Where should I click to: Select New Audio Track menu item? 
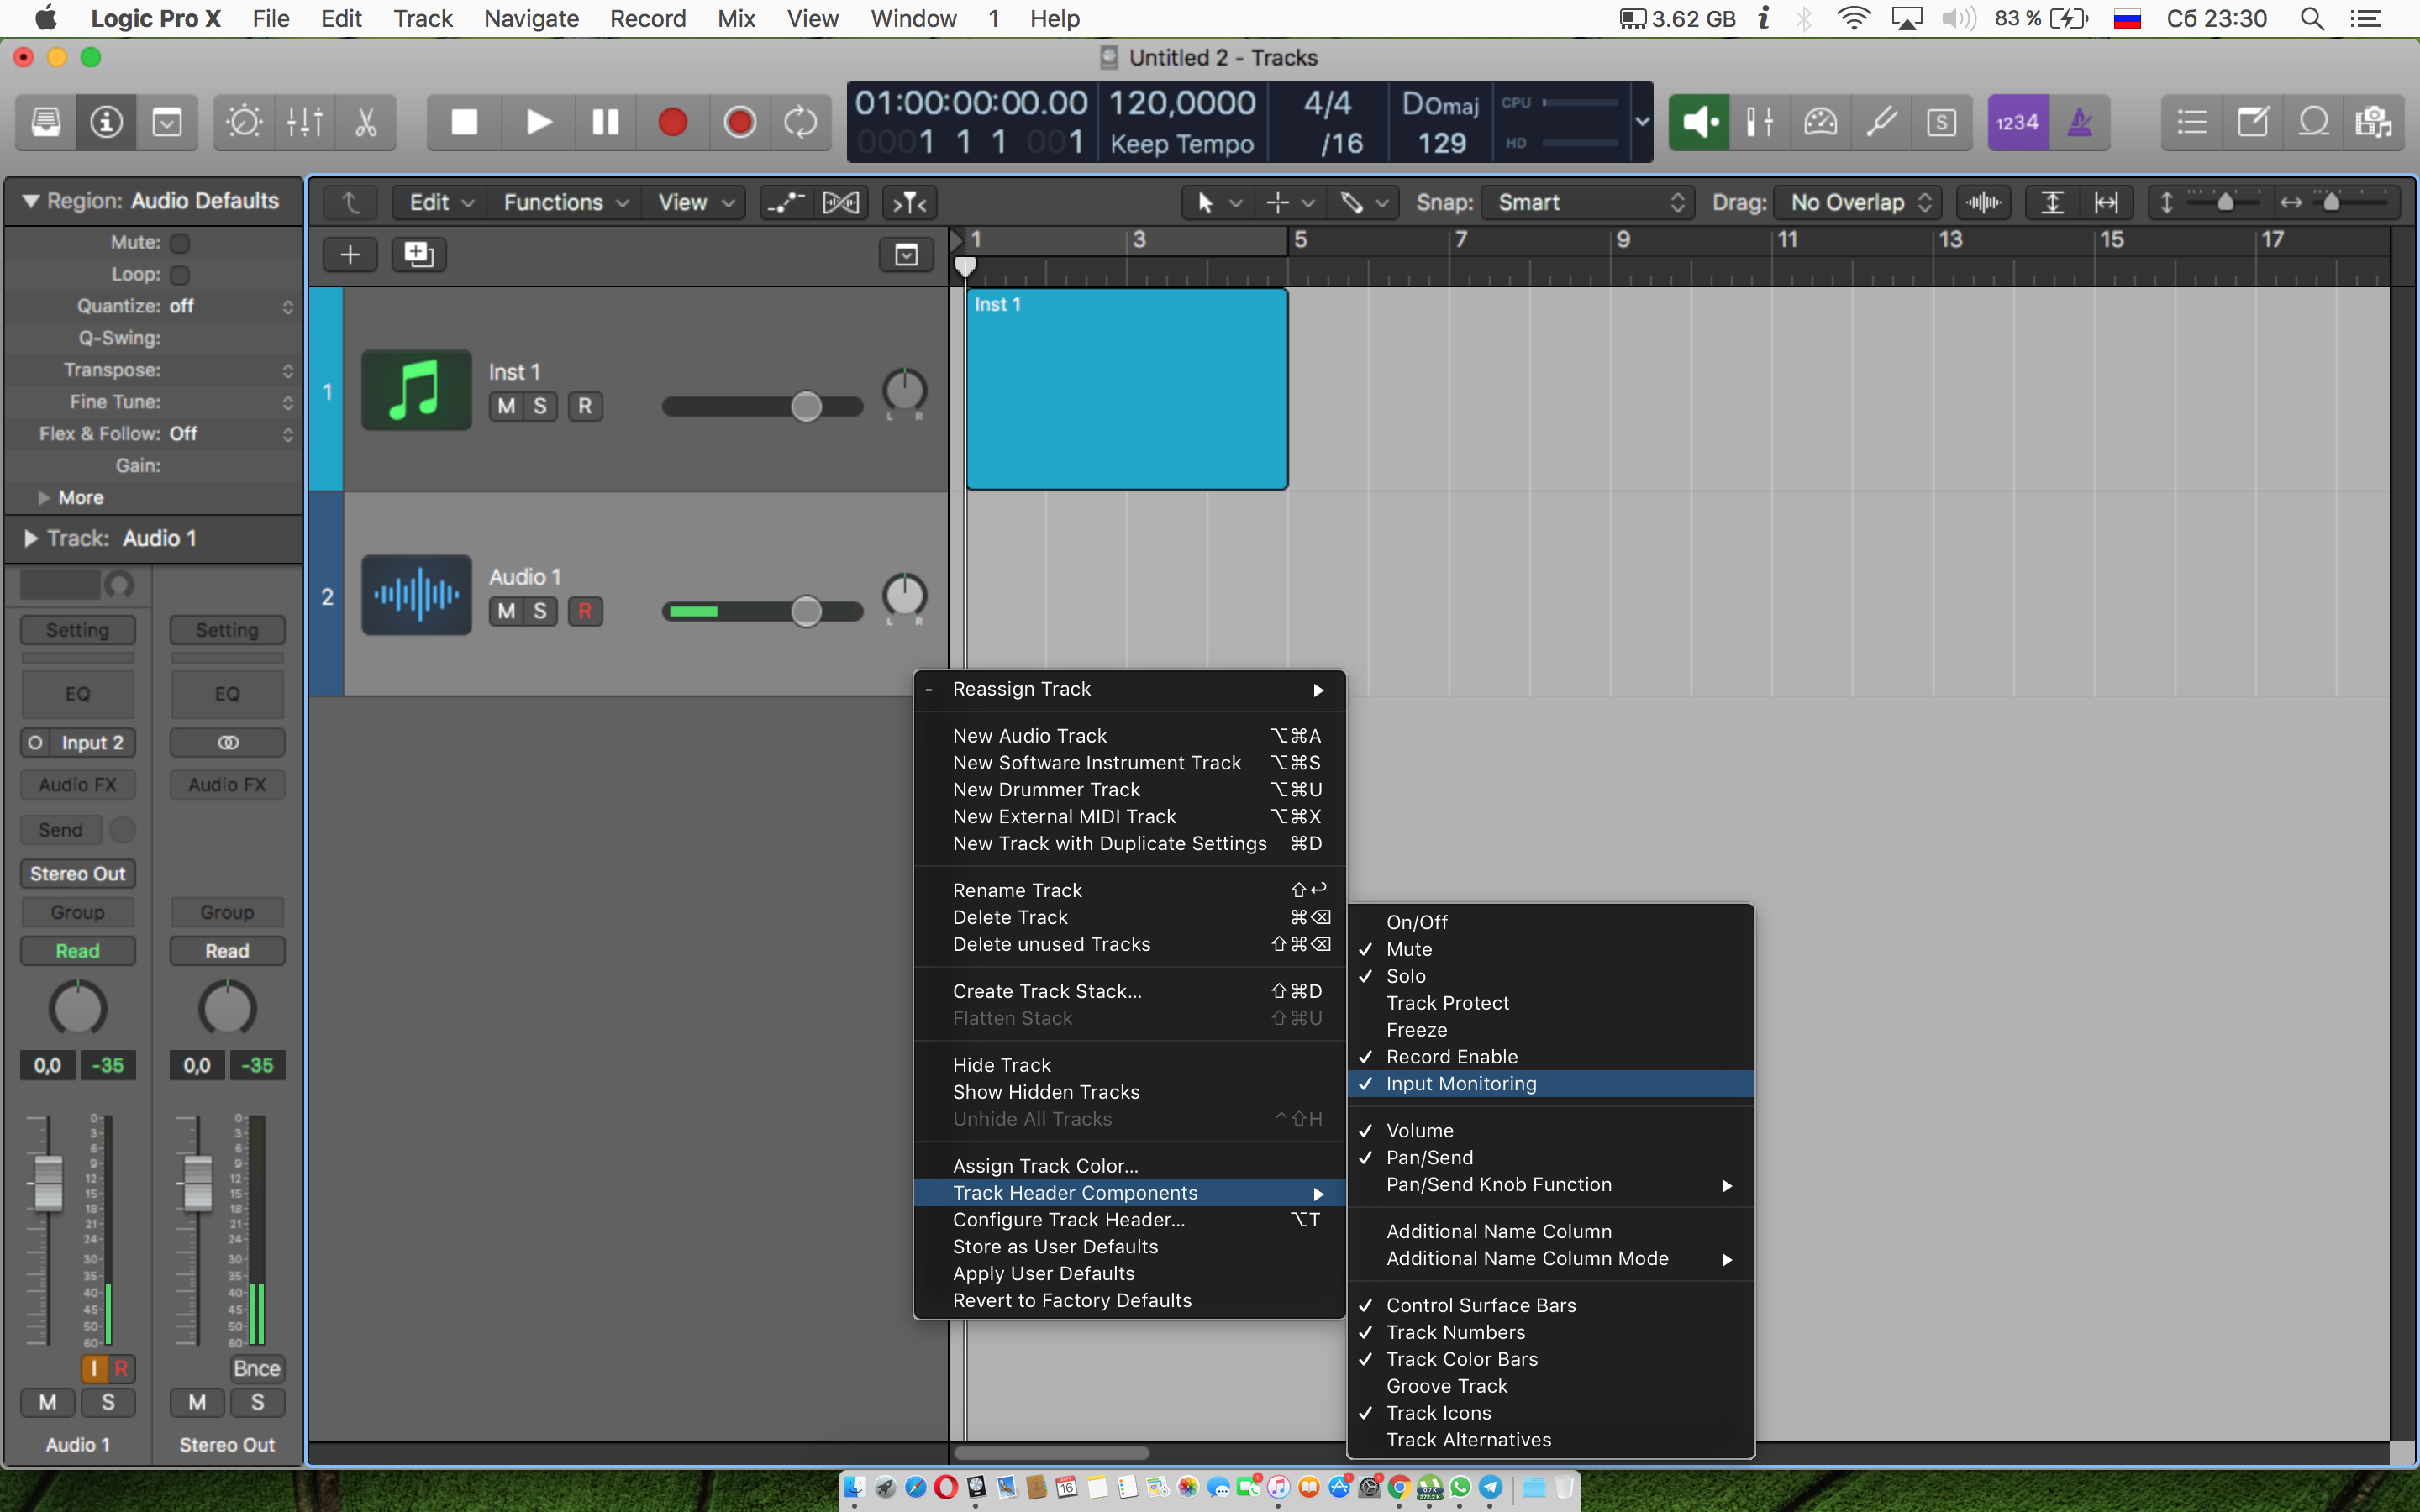1130,736
